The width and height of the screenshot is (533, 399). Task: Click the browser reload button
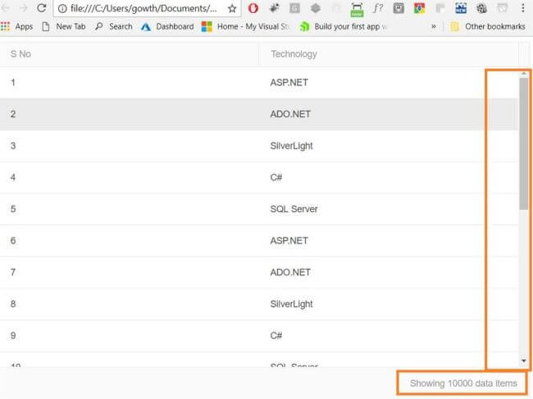[x=41, y=8]
